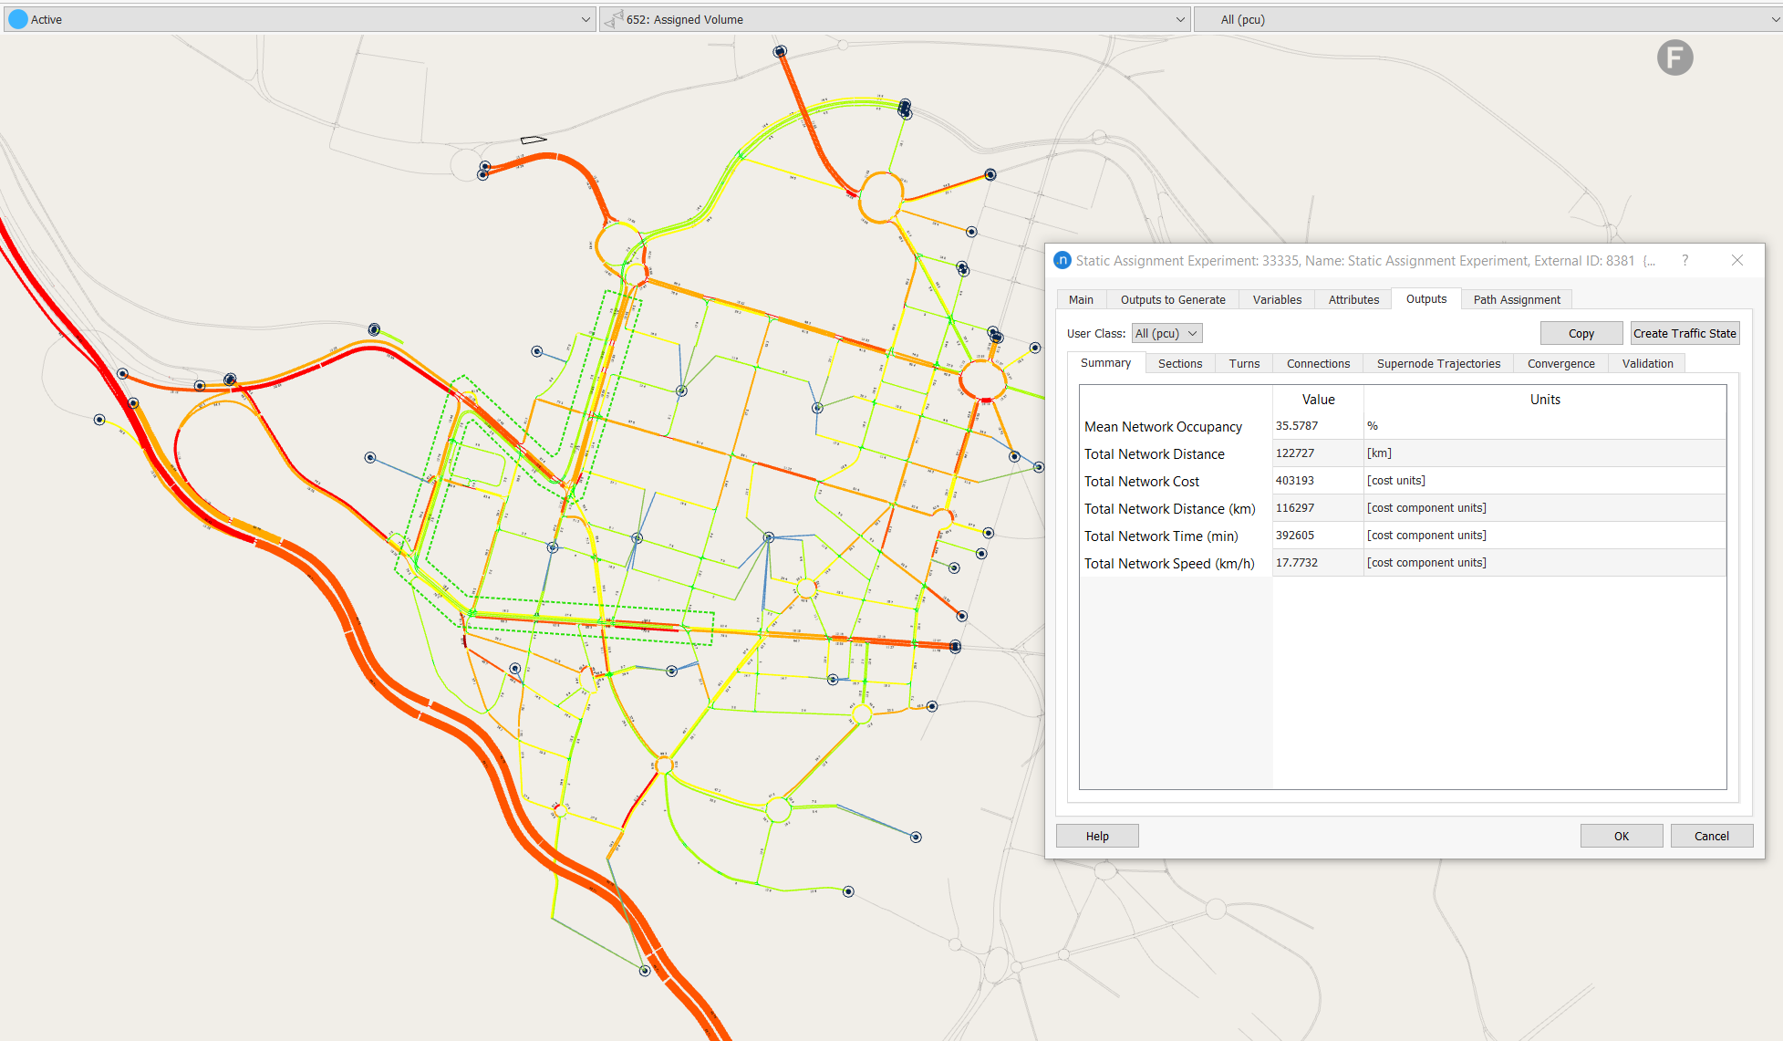1783x1041 pixels.
Task: Click the Help button in dialog
Action: [1096, 837]
